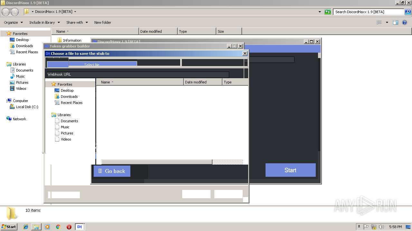
Task: Click the Go back button
Action: [112, 171]
